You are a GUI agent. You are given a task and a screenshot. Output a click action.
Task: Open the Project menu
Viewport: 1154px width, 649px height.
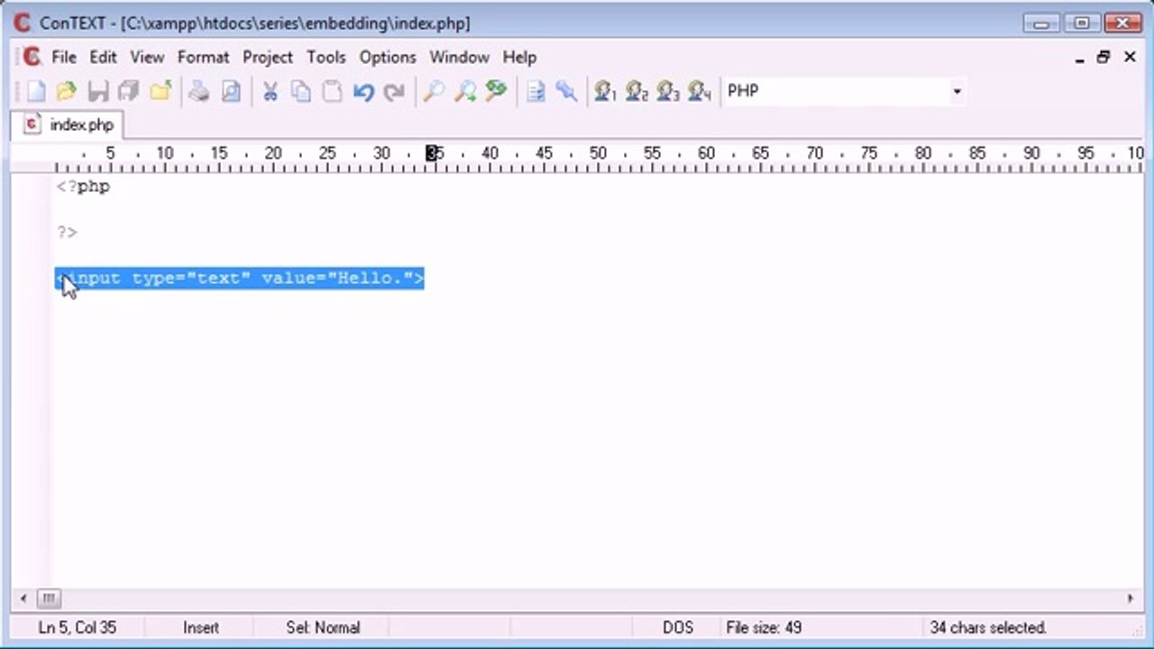(x=268, y=57)
